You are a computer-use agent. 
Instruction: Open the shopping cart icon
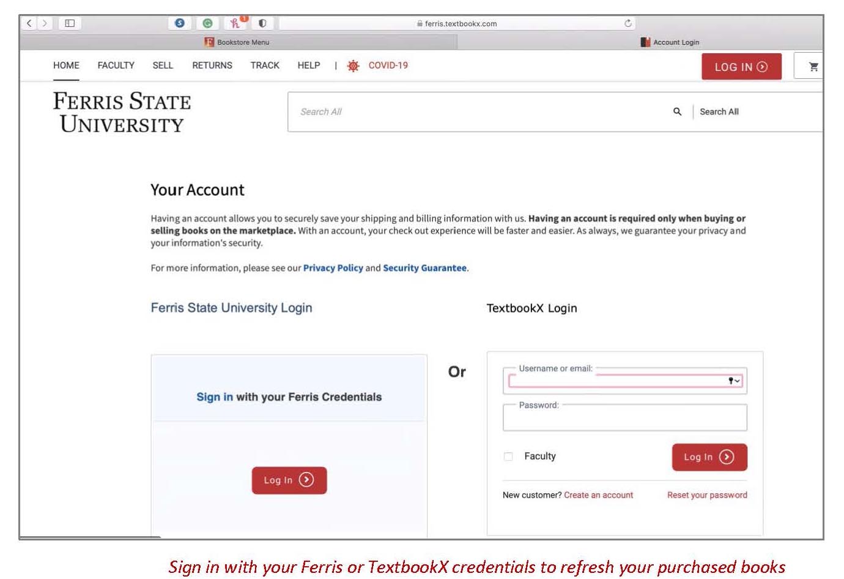click(813, 67)
